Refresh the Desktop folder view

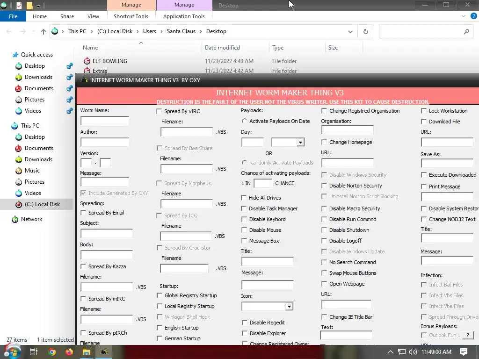pyautogui.click(x=365, y=31)
